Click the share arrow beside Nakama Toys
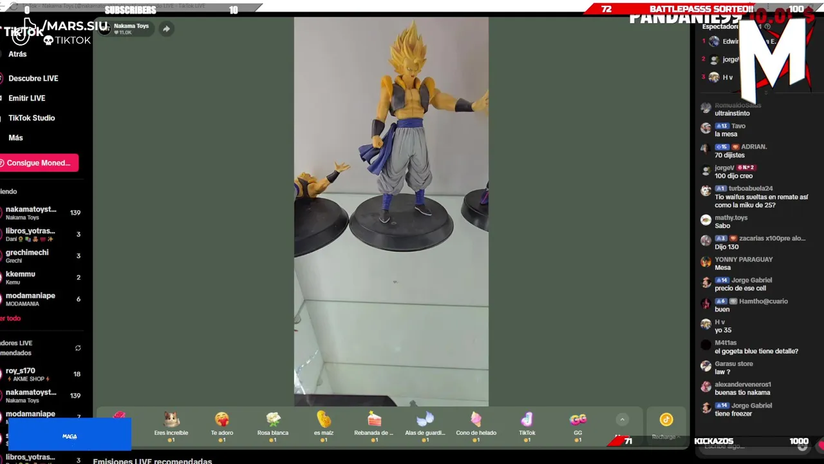This screenshot has width=824, height=464. [166, 29]
